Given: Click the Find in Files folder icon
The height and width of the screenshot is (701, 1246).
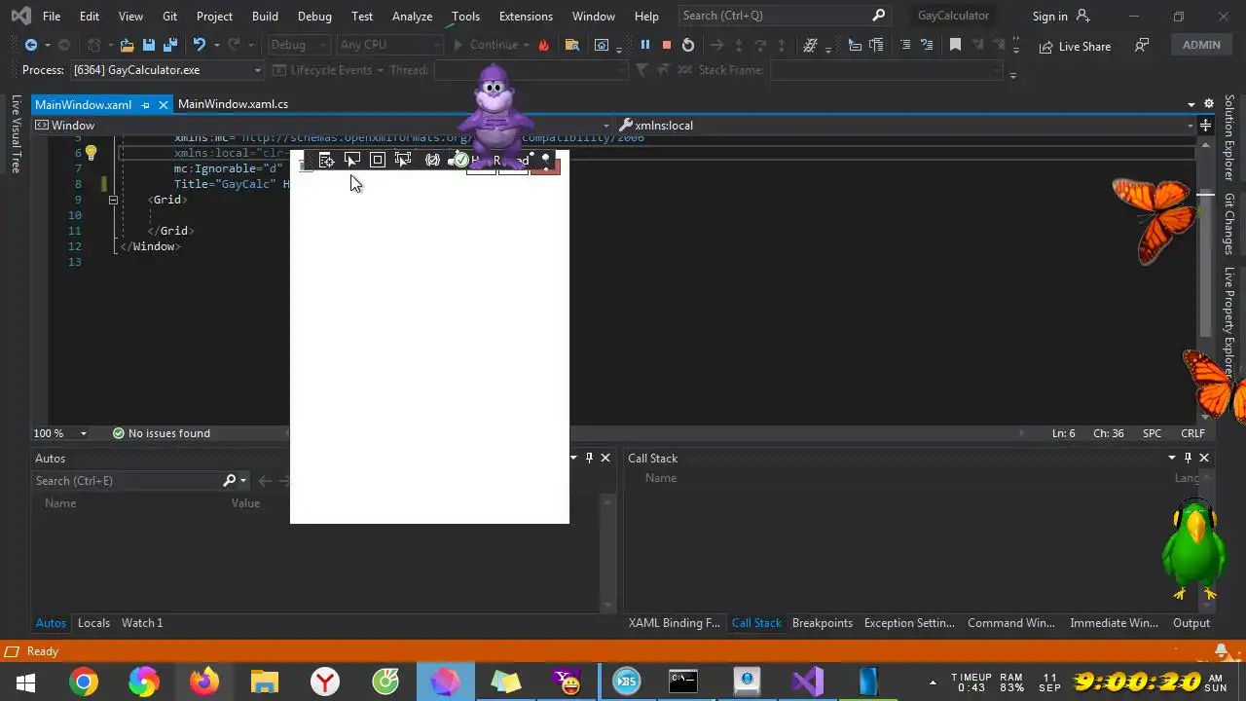Looking at the screenshot, I should point(571,45).
